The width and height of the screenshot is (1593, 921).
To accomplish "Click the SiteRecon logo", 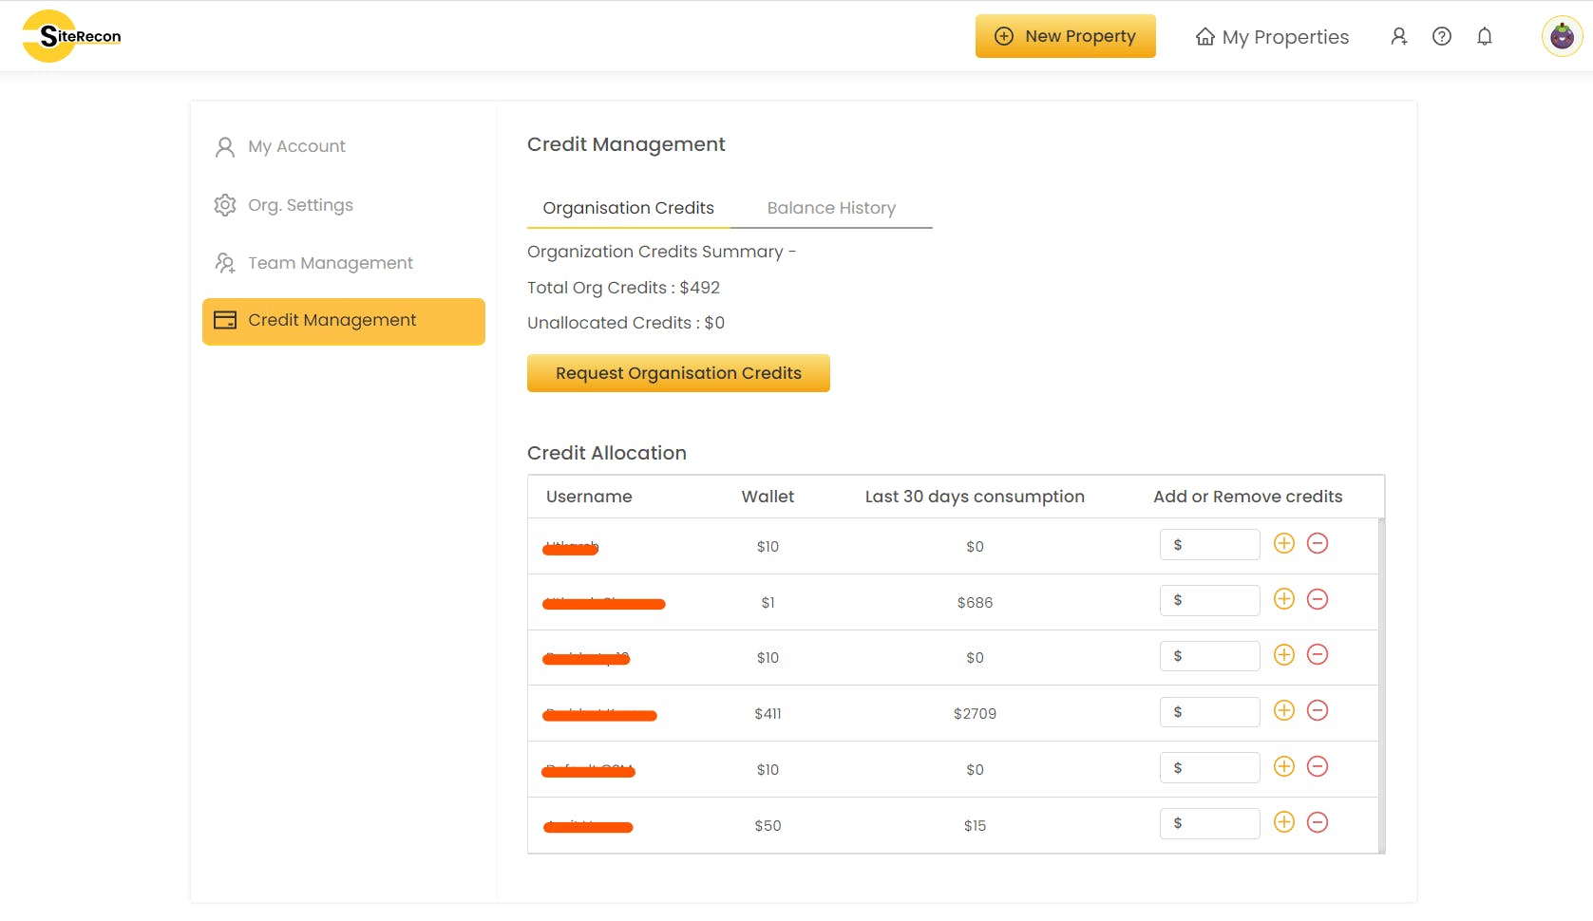I will pyautogui.click(x=72, y=36).
